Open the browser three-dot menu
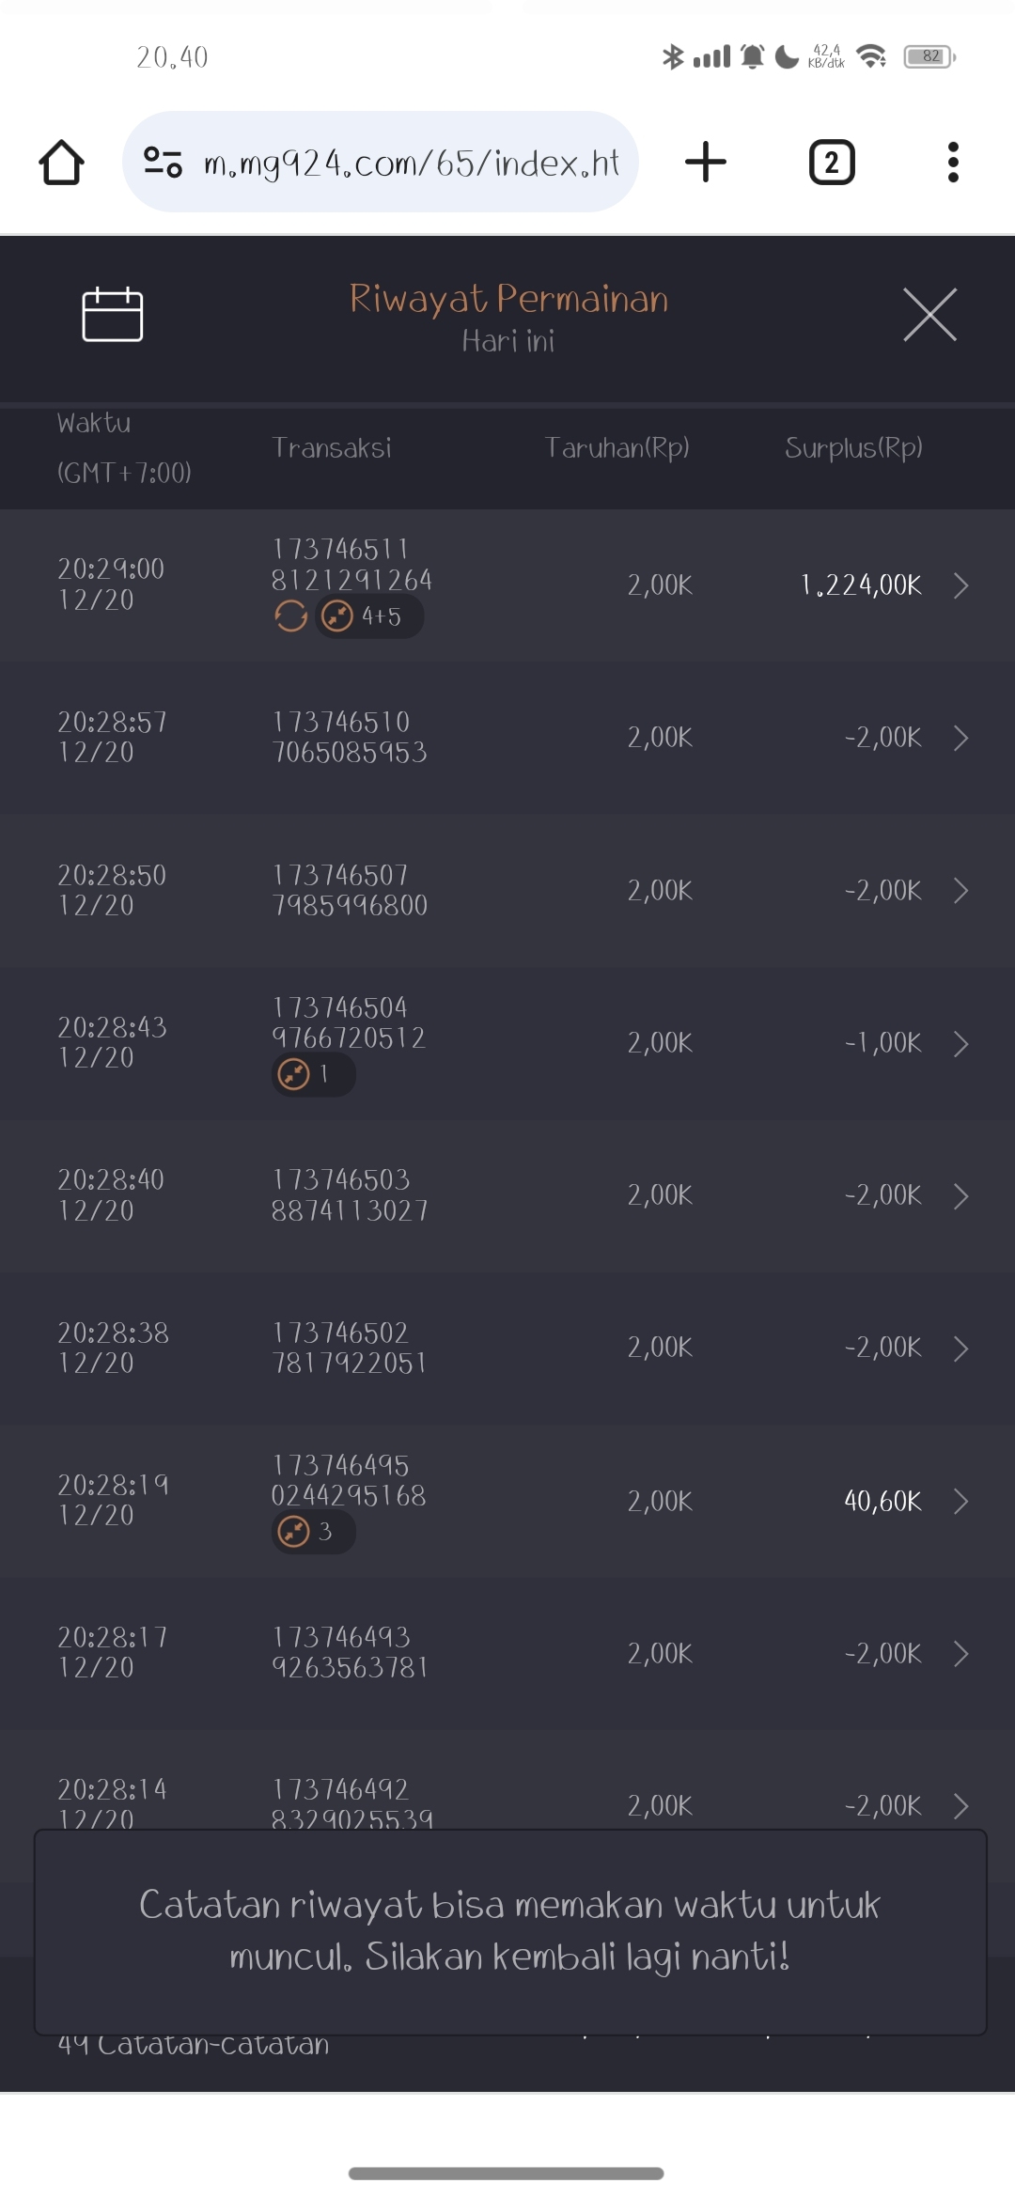This screenshot has width=1015, height=2199. tap(953, 163)
